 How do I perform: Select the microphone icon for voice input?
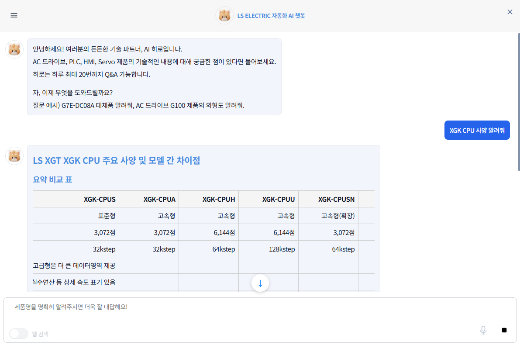click(x=483, y=330)
